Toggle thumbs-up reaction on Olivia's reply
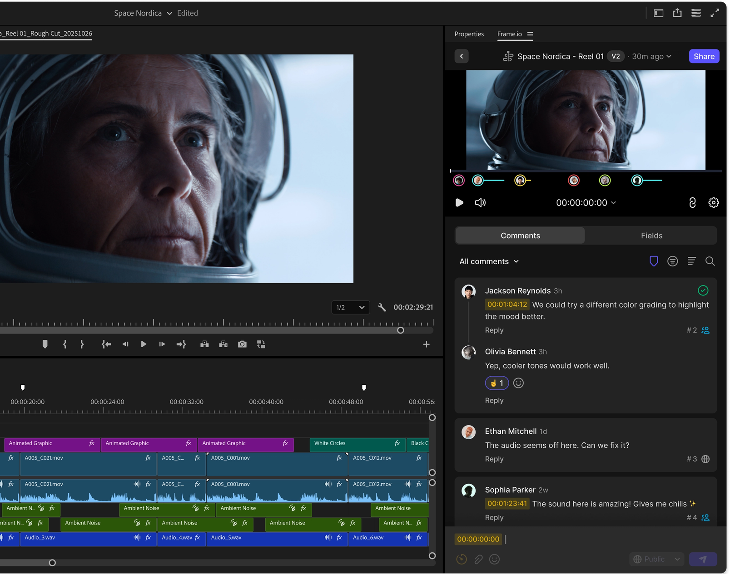Screen dimensions: 730x574 (x=497, y=383)
